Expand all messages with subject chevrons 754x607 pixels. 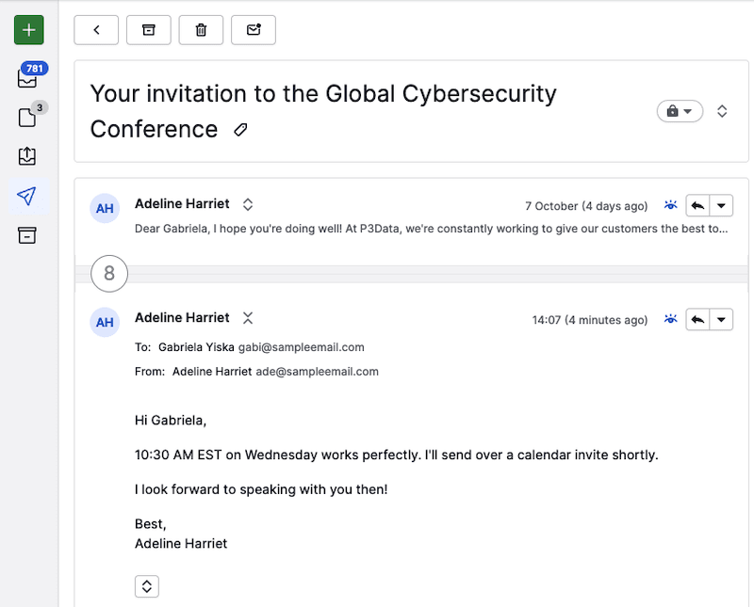722,111
